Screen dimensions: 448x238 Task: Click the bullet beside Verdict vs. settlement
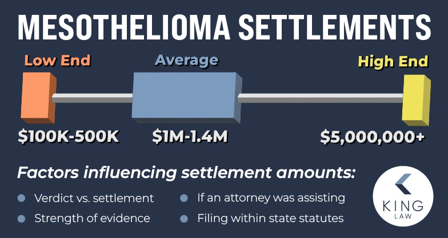[22, 199]
